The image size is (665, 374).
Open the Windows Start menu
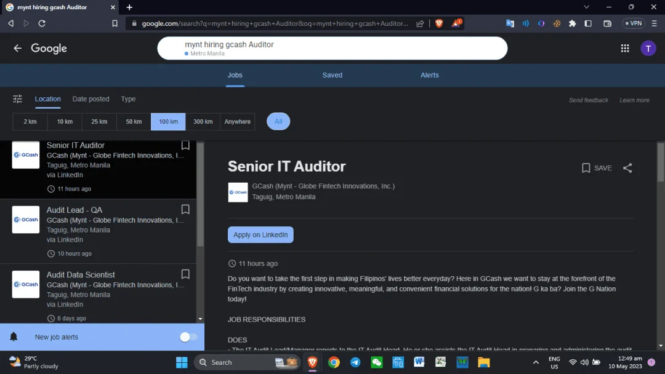click(x=182, y=362)
